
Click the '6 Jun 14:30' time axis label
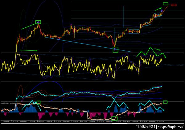pos(66,122)
